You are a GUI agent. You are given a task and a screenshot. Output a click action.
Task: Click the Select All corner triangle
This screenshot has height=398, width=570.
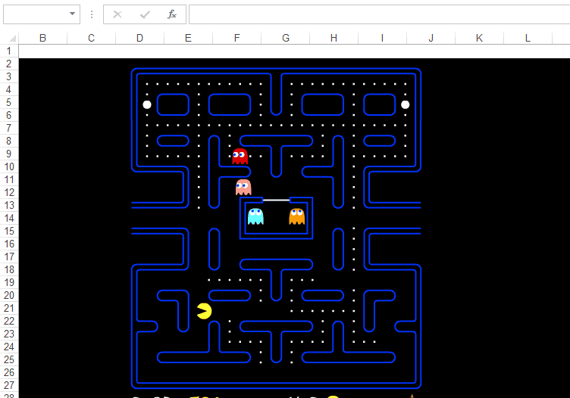(13, 38)
